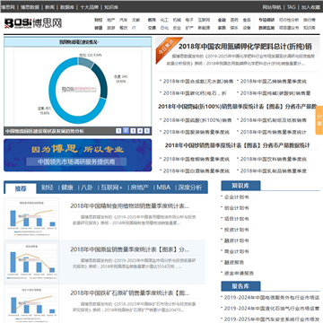Viewport: 323px width, 323px height.
Task: Select the 新能源 category in header navigation
Action: point(204,28)
